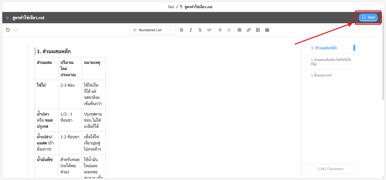This screenshot has height=180, width=386.
Task: Apply italic formatting
Action: point(191,30)
